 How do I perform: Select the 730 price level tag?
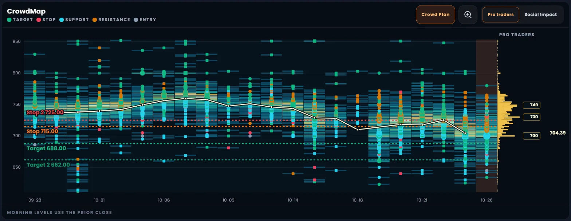pos(531,117)
